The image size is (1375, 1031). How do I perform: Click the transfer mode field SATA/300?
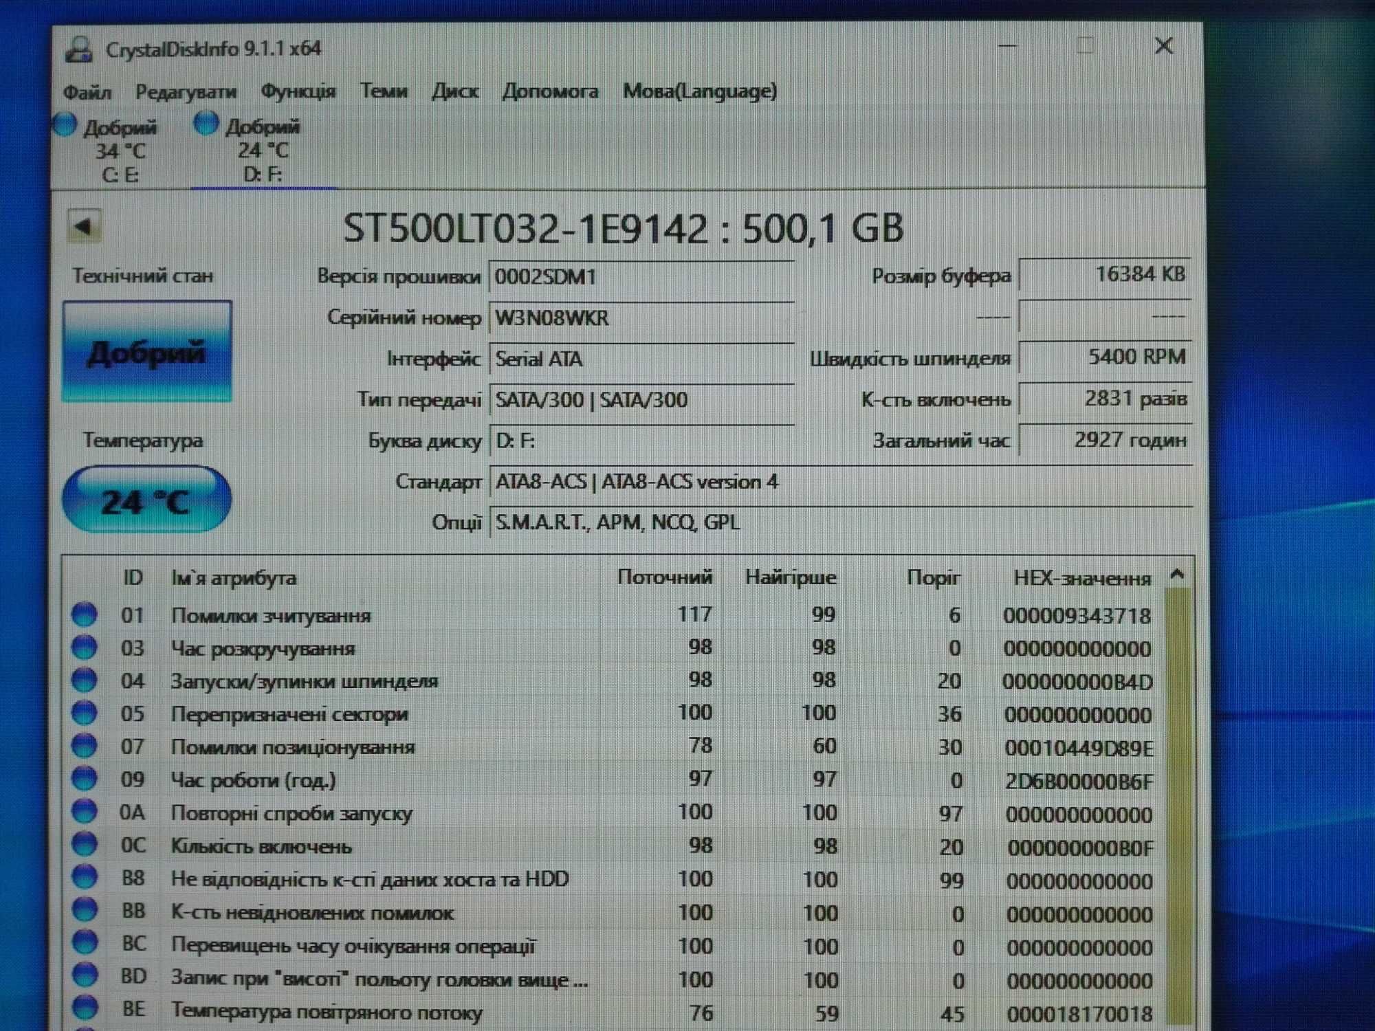[641, 400]
